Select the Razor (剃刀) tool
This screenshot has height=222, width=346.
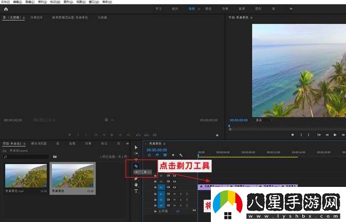pyautogui.click(x=136, y=166)
